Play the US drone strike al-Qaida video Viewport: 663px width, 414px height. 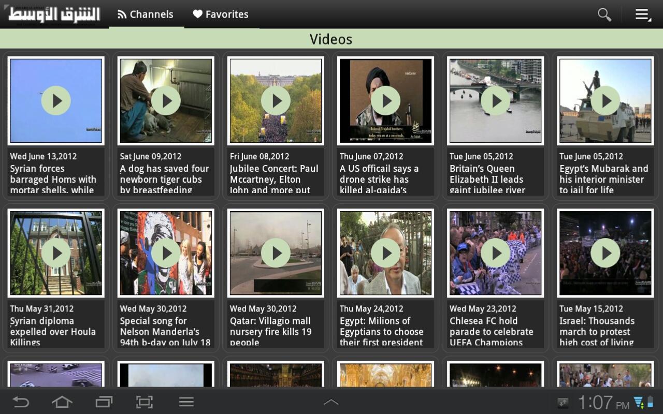[385, 100]
